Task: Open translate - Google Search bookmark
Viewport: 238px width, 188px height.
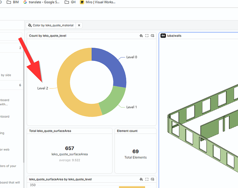Action: pos(42,2)
